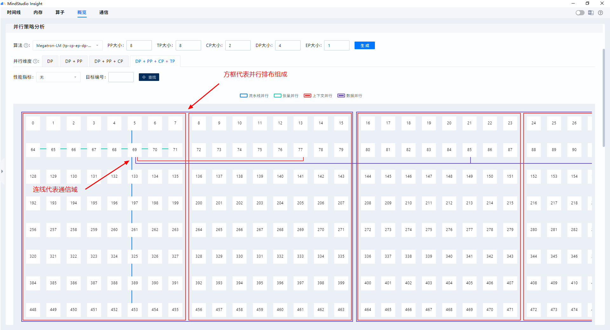
Task: Click the PP size input field
Action: point(139,45)
